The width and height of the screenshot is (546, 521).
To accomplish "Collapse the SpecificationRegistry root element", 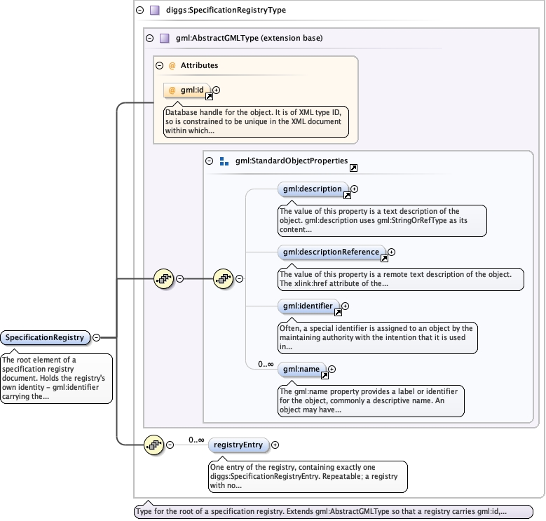I will coord(97,337).
